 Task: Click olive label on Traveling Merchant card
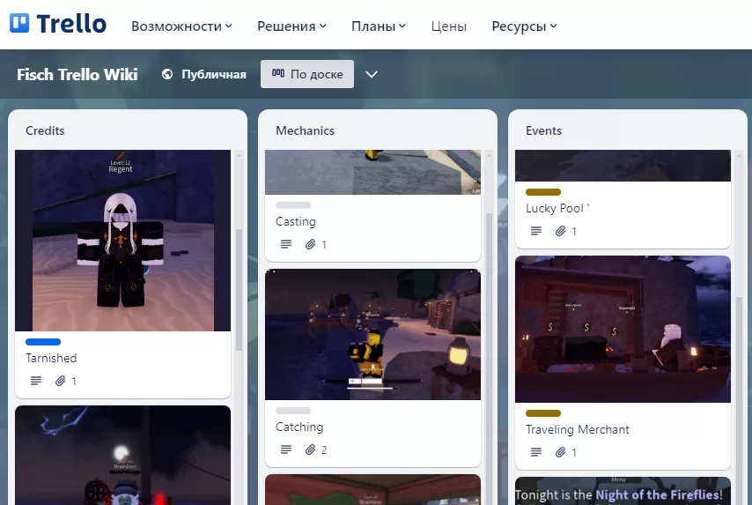[x=543, y=413]
